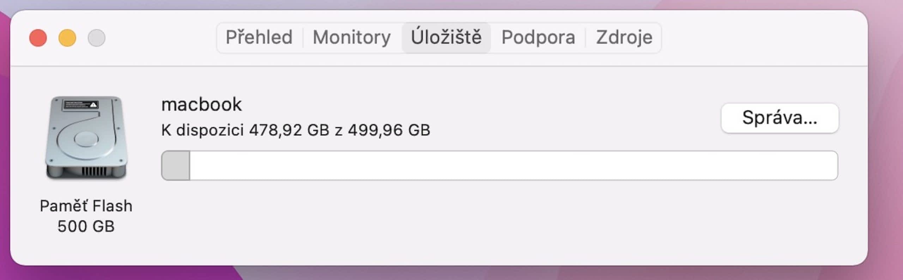This screenshot has height=280, width=903.
Task: Show the Zdroje tab
Action: (624, 37)
